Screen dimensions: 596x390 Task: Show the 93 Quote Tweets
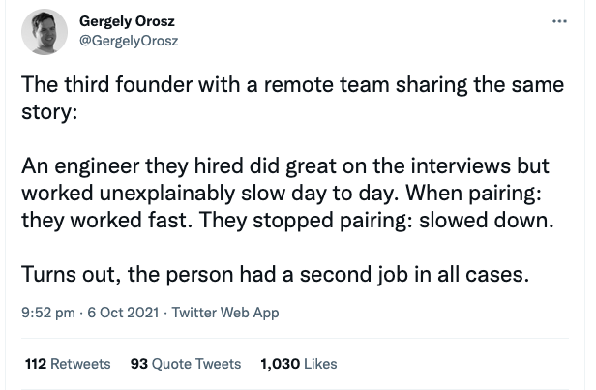(x=185, y=364)
